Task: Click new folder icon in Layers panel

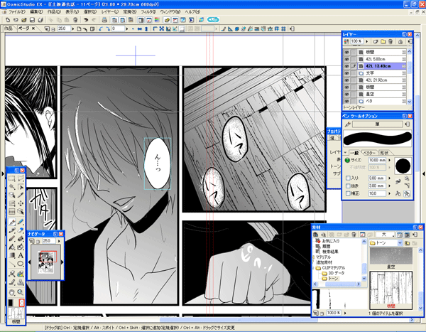Action: [x=383, y=42]
